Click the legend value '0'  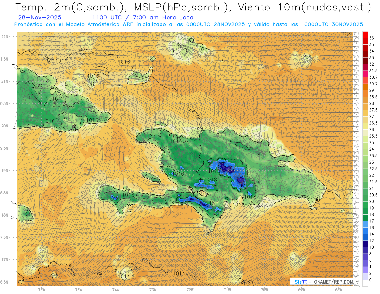pyautogui.click(x=370, y=280)
